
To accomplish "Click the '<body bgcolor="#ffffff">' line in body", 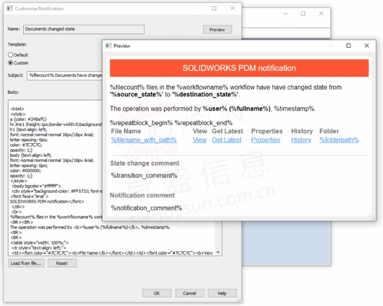I will tap(37, 186).
